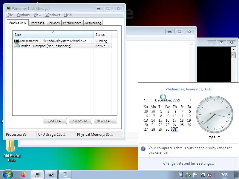
Task: Click the Notepad icon in task list
Action: (x=16, y=46)
